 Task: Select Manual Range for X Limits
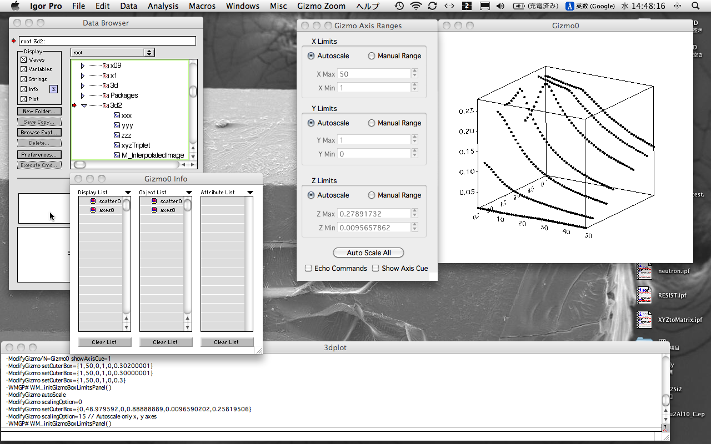[372, 56]
